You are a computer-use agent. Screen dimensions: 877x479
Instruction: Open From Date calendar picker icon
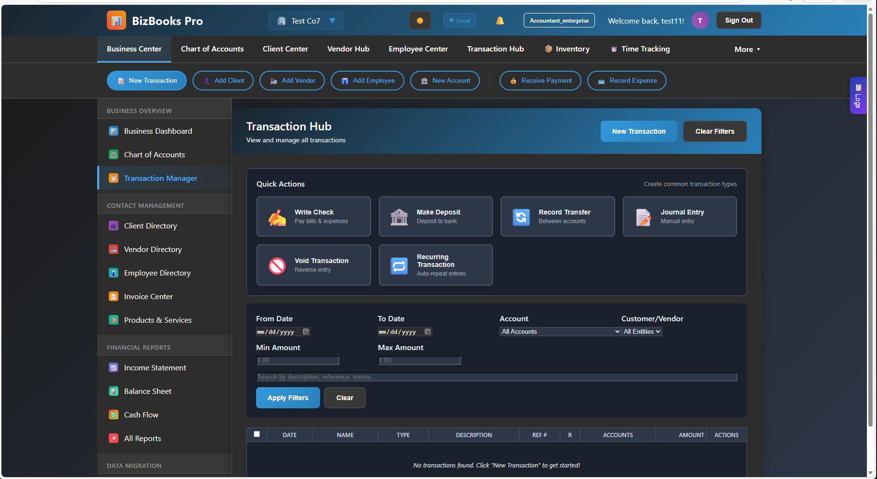[306, 332]
